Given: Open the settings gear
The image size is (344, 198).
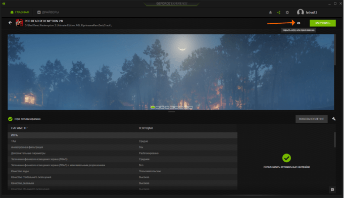Looking at the screenshot, I should coord(287,13).
